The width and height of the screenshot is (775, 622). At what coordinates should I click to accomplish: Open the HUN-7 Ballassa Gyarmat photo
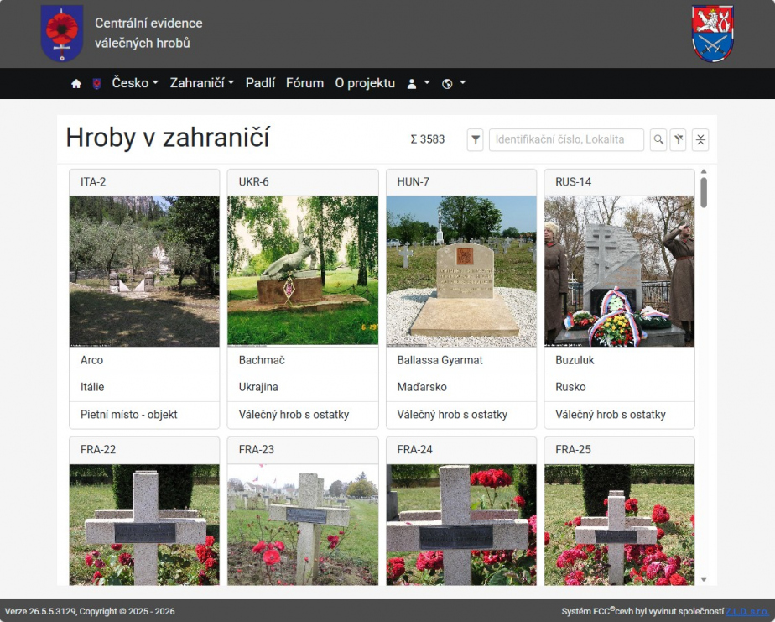click(461, 271)
